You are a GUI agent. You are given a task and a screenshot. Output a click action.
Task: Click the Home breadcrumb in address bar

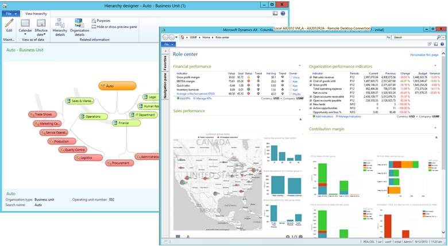[x=206, y=37]
